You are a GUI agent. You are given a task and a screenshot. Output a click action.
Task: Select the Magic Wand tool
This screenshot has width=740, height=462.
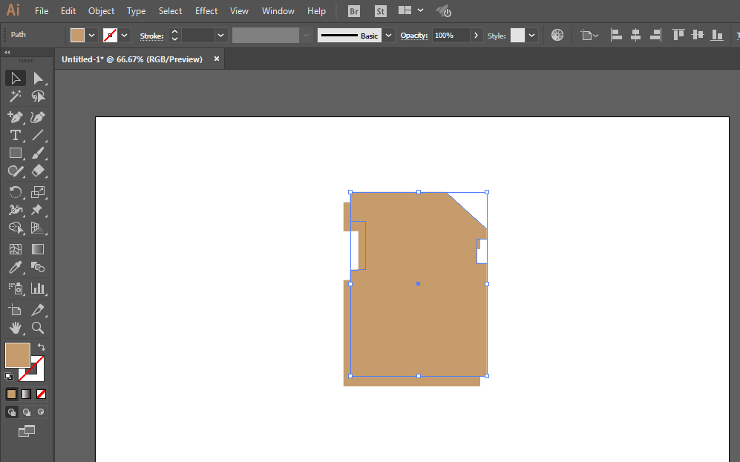[16, 96]
